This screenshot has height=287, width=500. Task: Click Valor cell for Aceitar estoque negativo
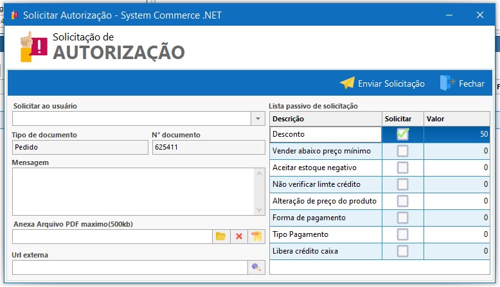point(457,168)
